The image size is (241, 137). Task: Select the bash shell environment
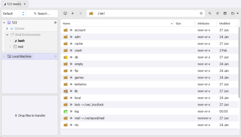[21, 41]
